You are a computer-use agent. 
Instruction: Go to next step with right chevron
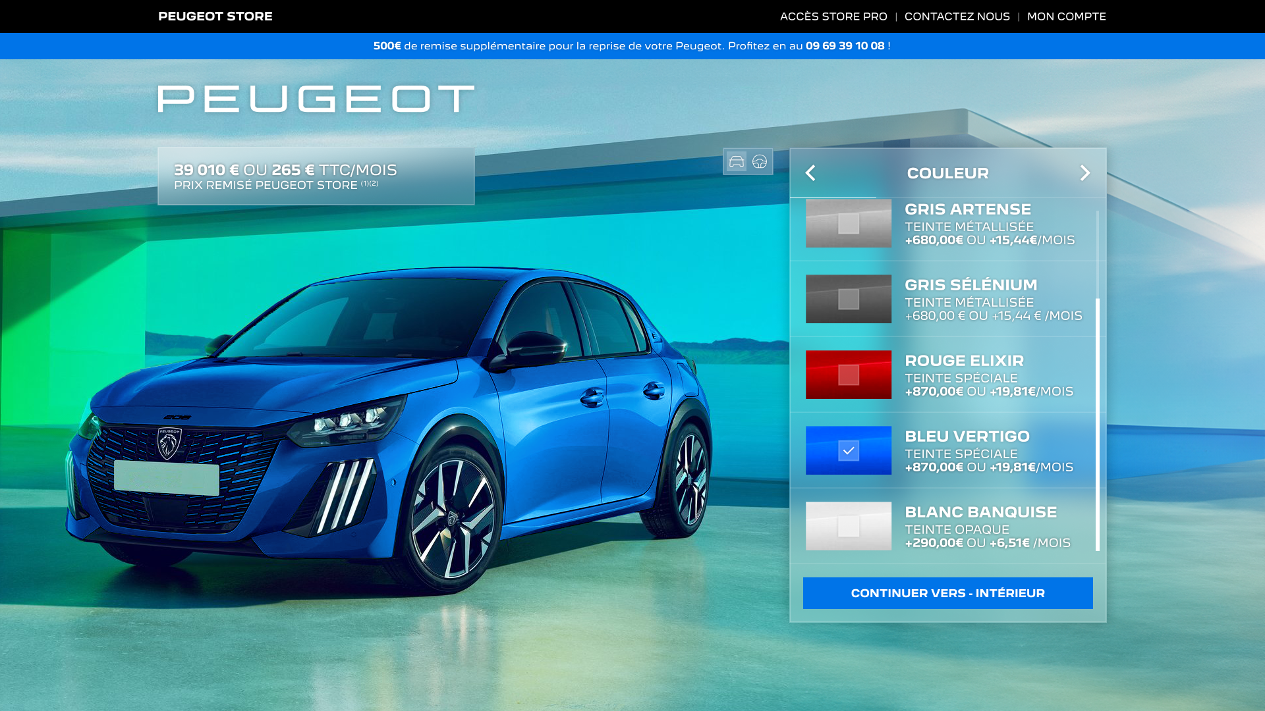[x=1085, y=173]
